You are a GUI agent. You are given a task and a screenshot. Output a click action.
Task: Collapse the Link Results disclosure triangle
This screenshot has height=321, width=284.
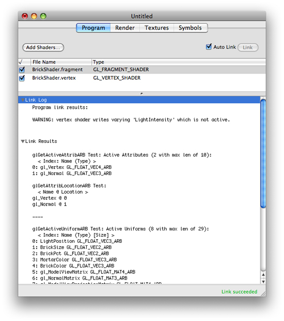[23, 141]
